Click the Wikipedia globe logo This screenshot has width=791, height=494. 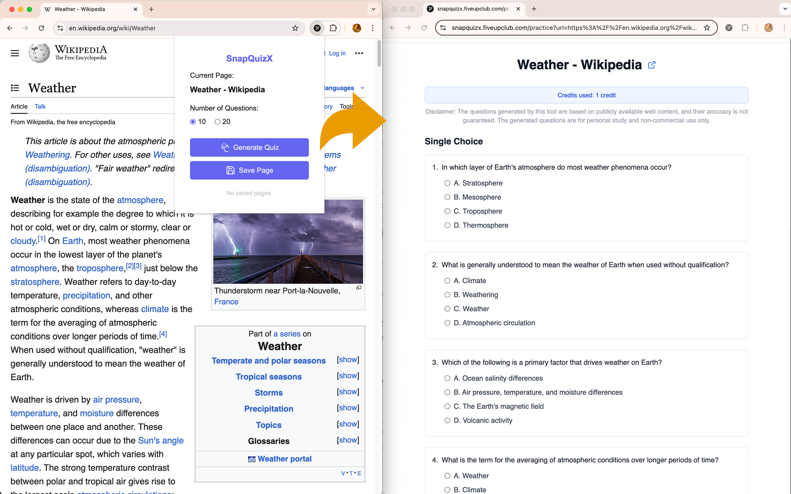tap(39, 53)
